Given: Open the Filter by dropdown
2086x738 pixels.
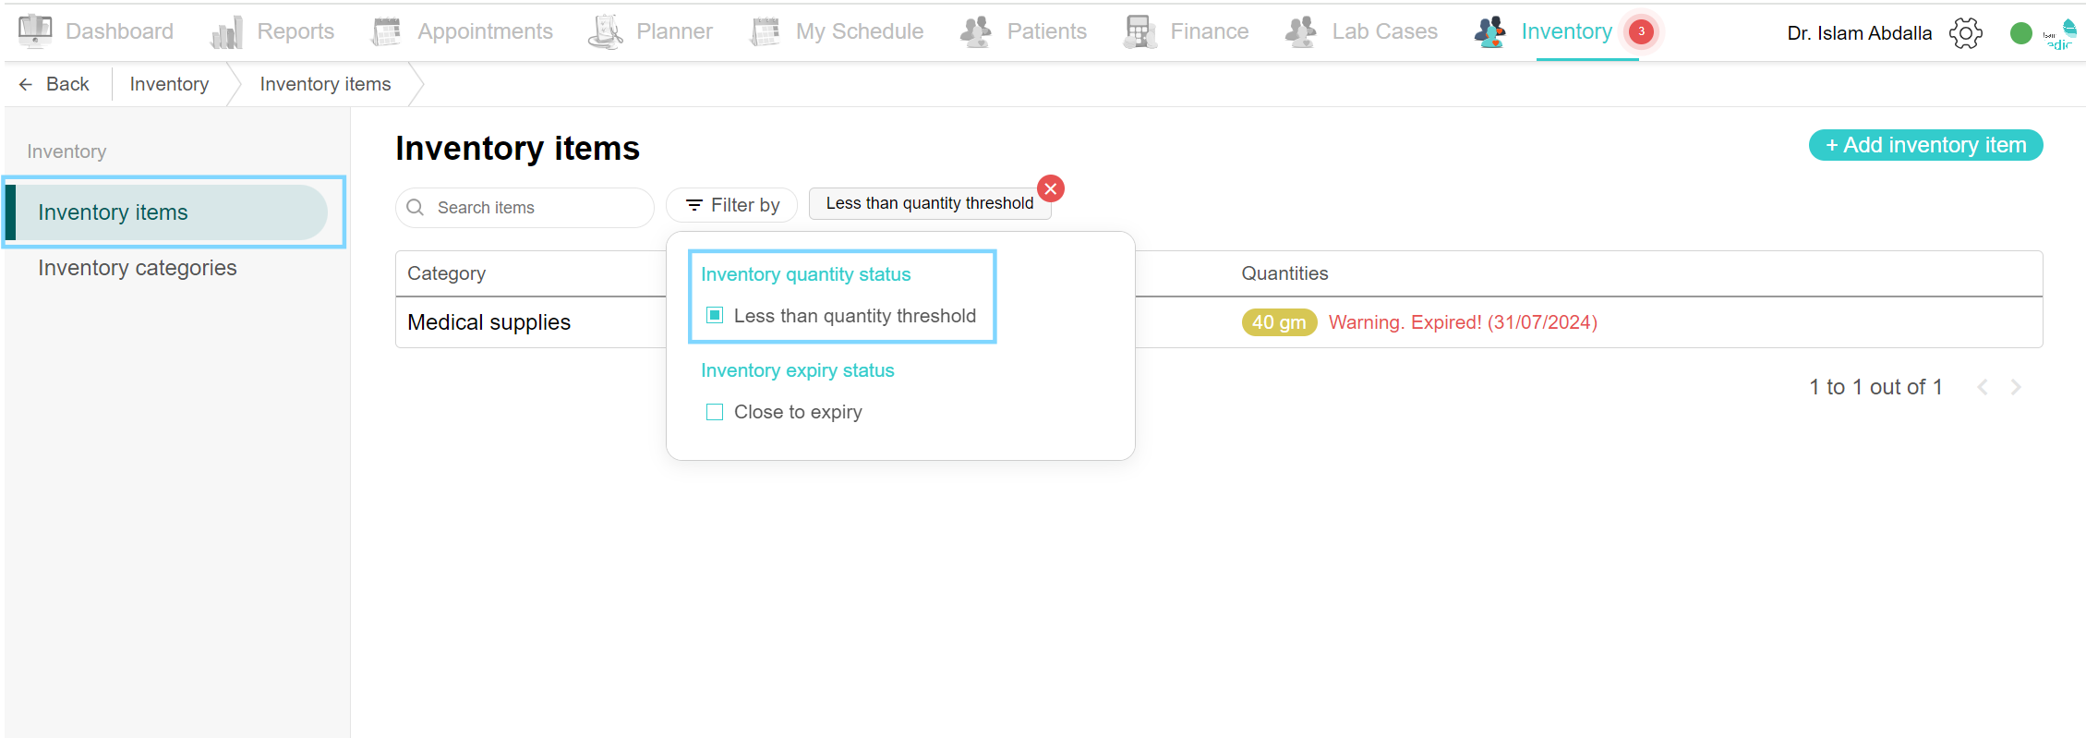Looking at the screenshot, I should tap(732, 205).
